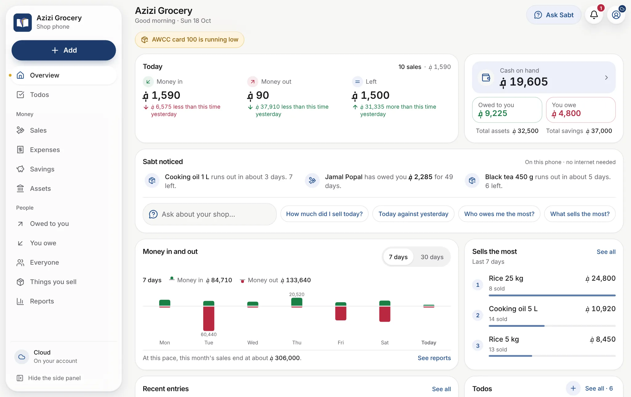Hide the side panel
Screen dimensions: 631x397
(49, 378)
